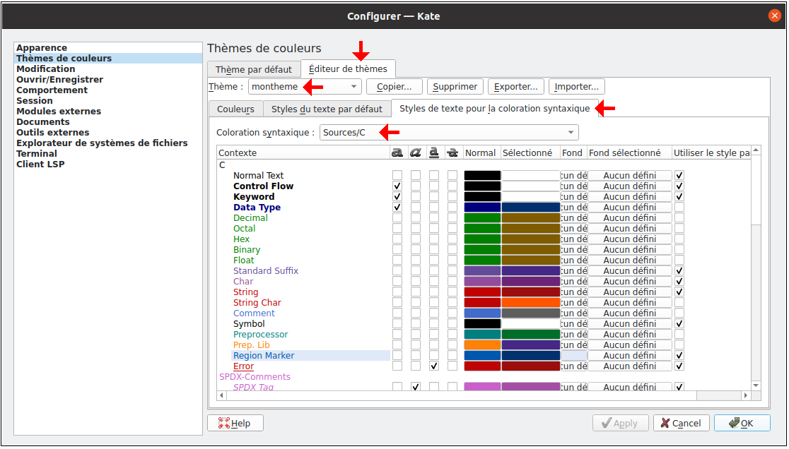The image size is (789, 449).
Task: Uncheck default style for Region Marker
Action: pyautogui.click(x=679, y=356)
